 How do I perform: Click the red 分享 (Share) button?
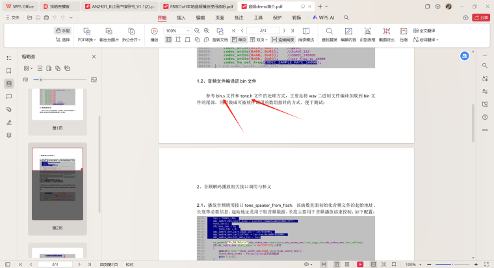click(x=480, y=18)
